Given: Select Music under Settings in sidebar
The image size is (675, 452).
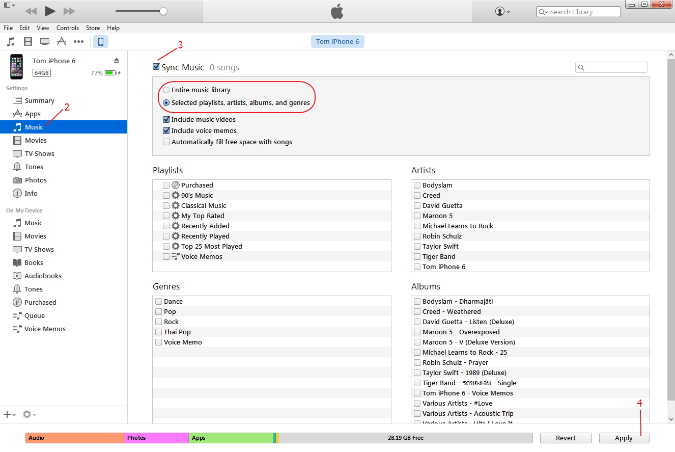Looking at the screenshot, I should coord(64,127).
